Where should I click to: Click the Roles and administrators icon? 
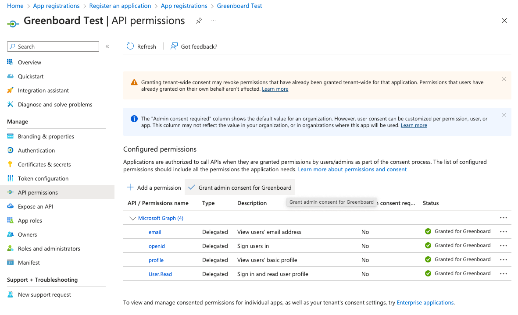[10, 248]
